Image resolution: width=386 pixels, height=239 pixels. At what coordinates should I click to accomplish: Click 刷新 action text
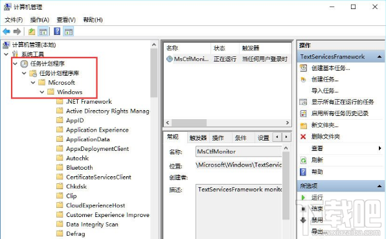coord(317,160)
